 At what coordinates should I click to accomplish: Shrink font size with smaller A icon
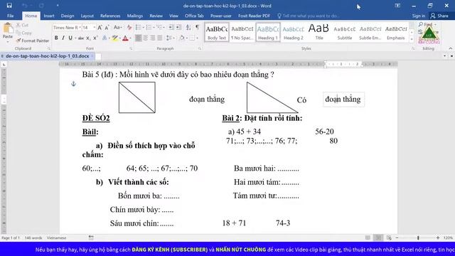(x=107, y=28)
